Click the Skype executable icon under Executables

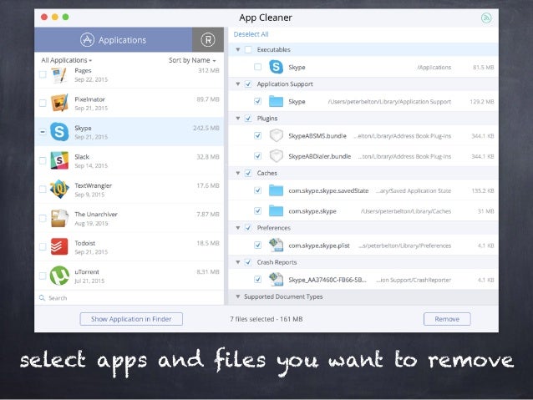[x=276, y=67]
